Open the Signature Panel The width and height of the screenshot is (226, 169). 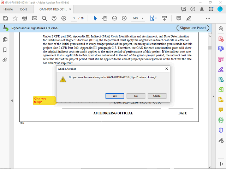coord(193,28)
